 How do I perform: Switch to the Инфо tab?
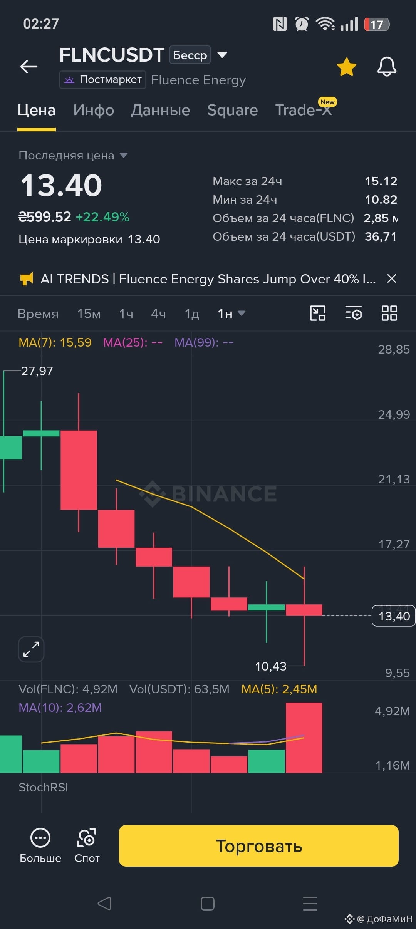pos(94,110)
